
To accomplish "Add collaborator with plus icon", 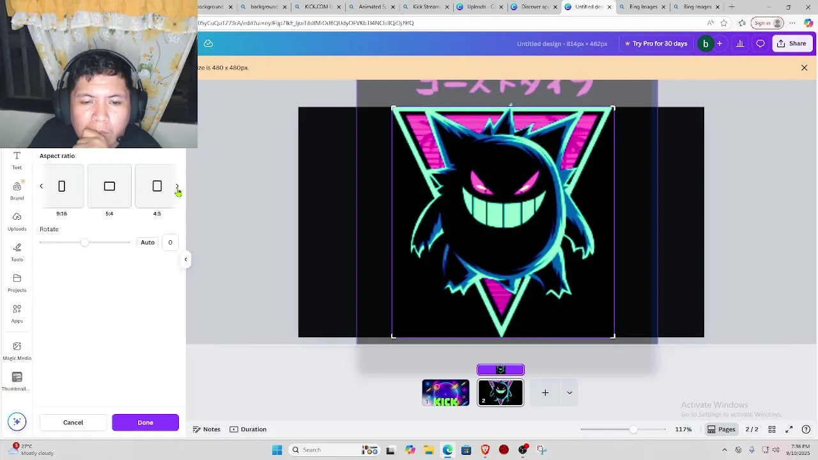I will point(720,43).
